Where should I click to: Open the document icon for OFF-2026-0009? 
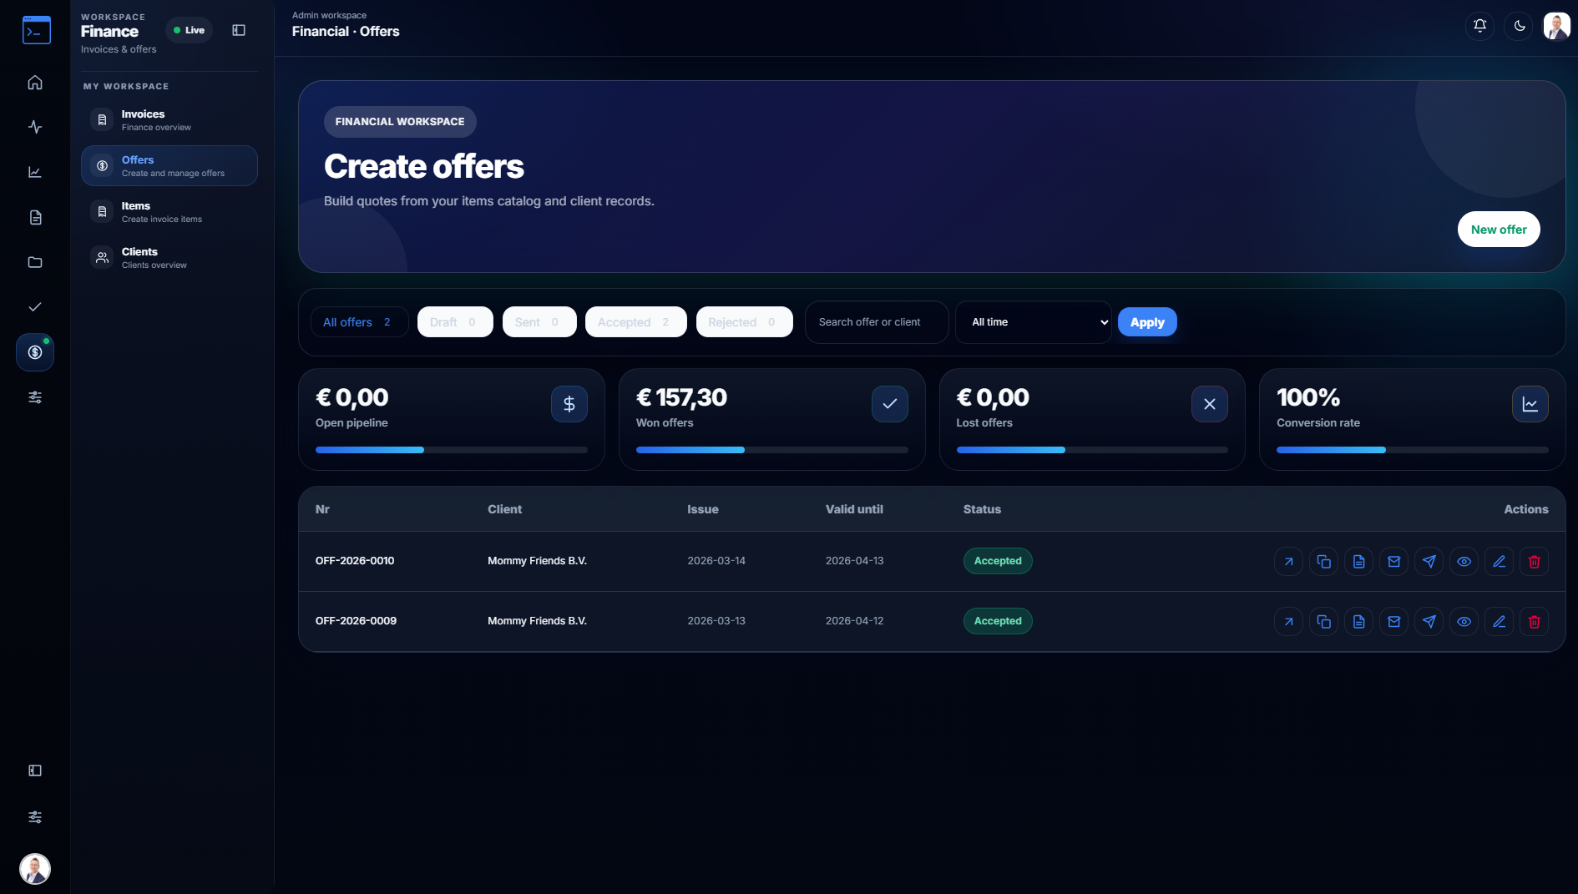[1358, 622]
